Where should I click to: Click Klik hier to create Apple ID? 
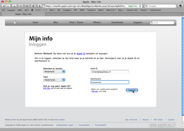coord(47,88)
